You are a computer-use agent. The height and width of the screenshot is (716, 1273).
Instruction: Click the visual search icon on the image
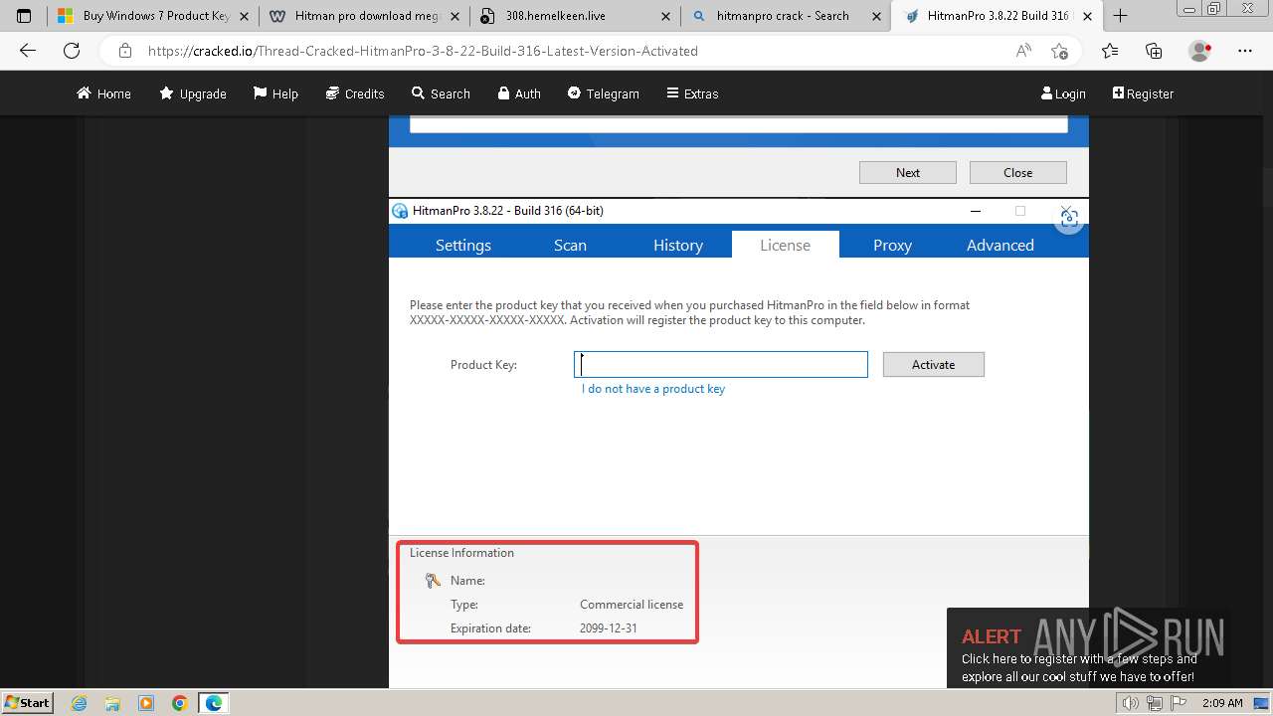click(x=1069, y=219)
